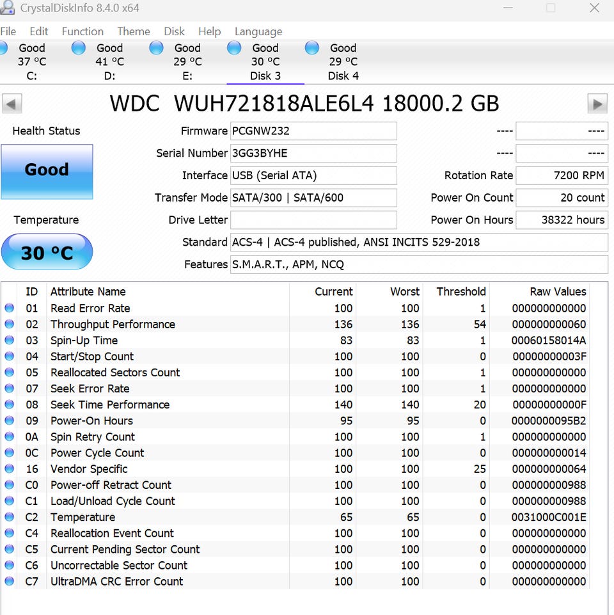
Task: Select the Throughput Performance threshold 54
Action: (480, 324)
